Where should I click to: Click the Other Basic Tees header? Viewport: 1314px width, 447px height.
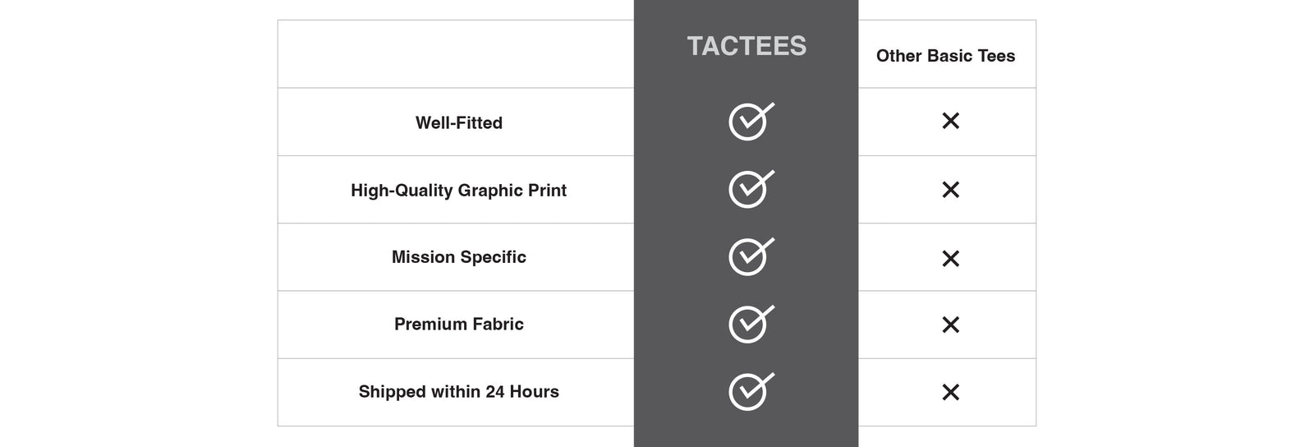945,56
